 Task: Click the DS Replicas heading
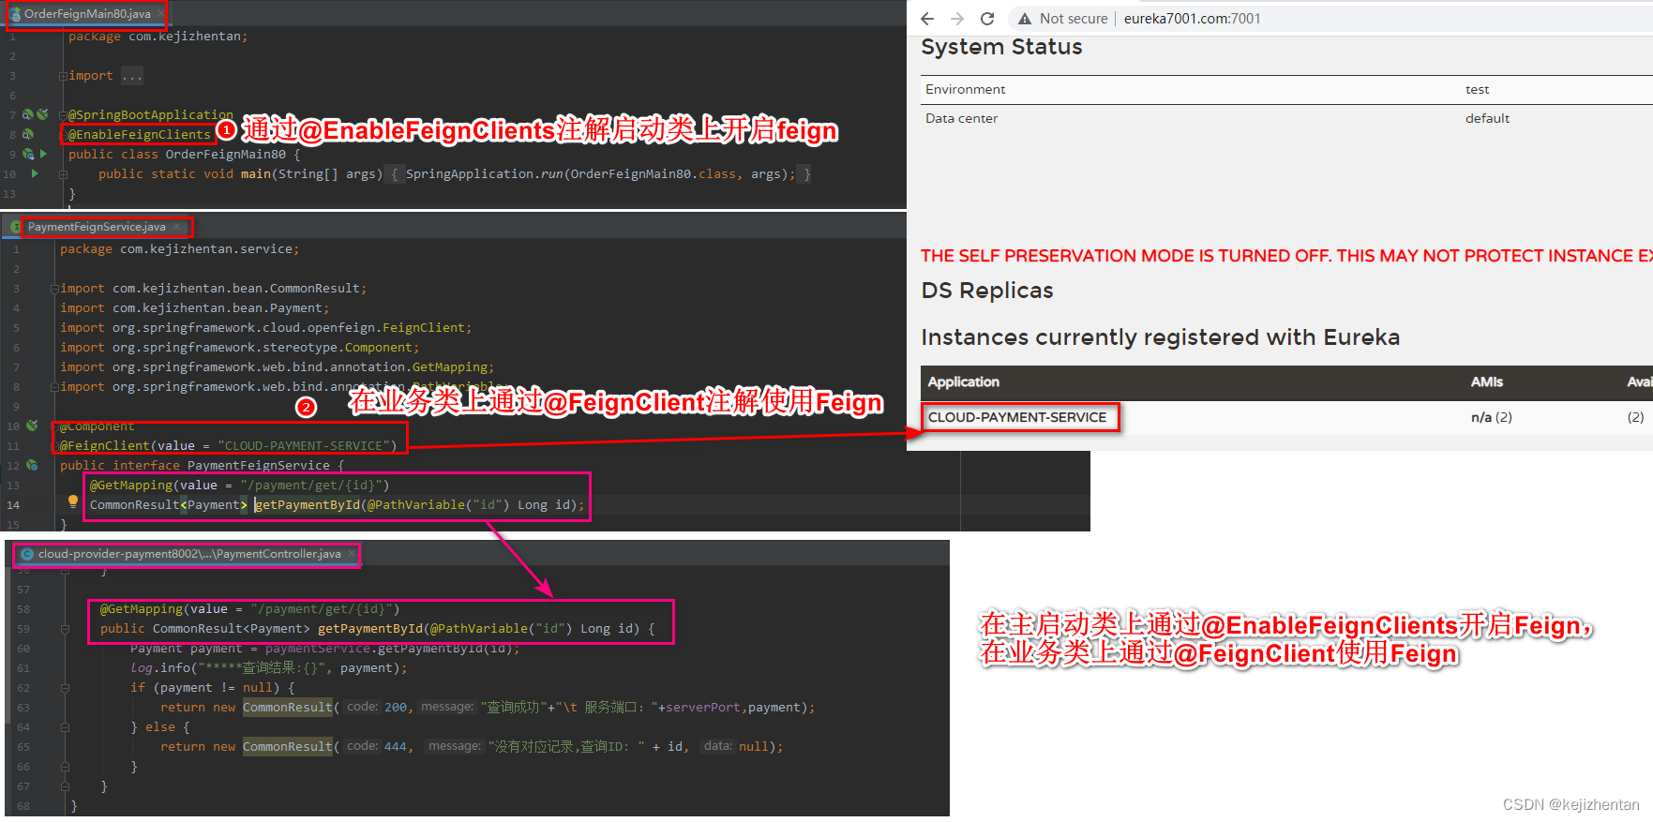pyautogui.click(x=987, y=291)
